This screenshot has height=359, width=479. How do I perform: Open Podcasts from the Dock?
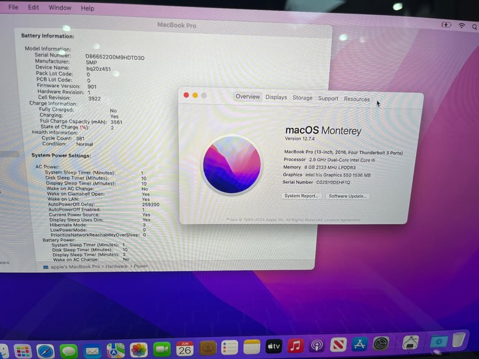(317, 345)
